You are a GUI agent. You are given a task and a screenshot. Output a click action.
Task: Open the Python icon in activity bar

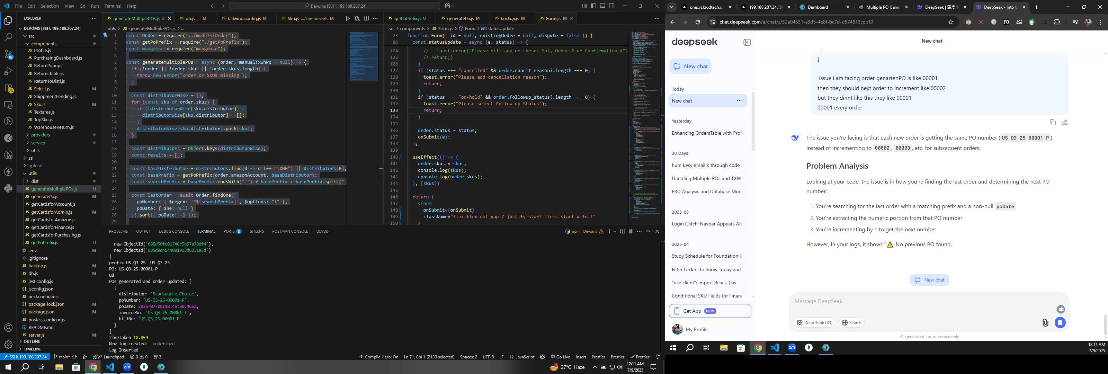(x=8, y=188)
